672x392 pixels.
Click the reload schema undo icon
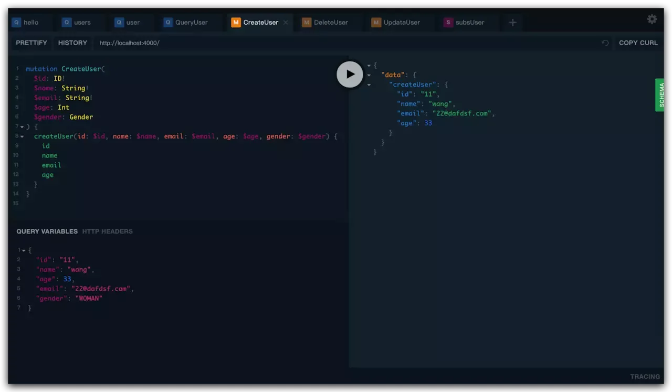[x=605, y=43]
